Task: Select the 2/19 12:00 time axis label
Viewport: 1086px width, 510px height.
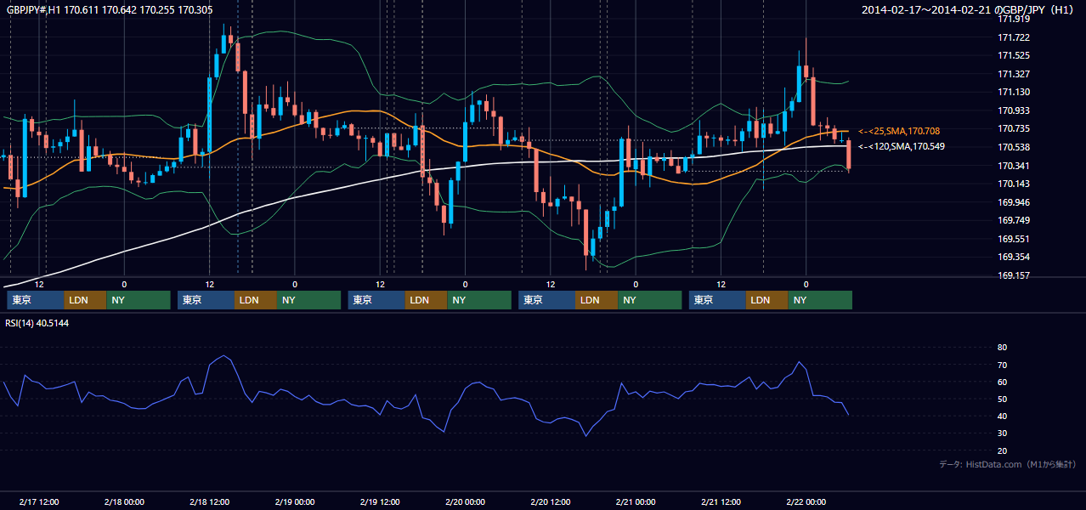Action: 380,501
